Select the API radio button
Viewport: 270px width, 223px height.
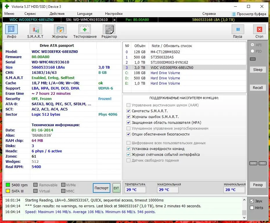[x=253, y=45]
